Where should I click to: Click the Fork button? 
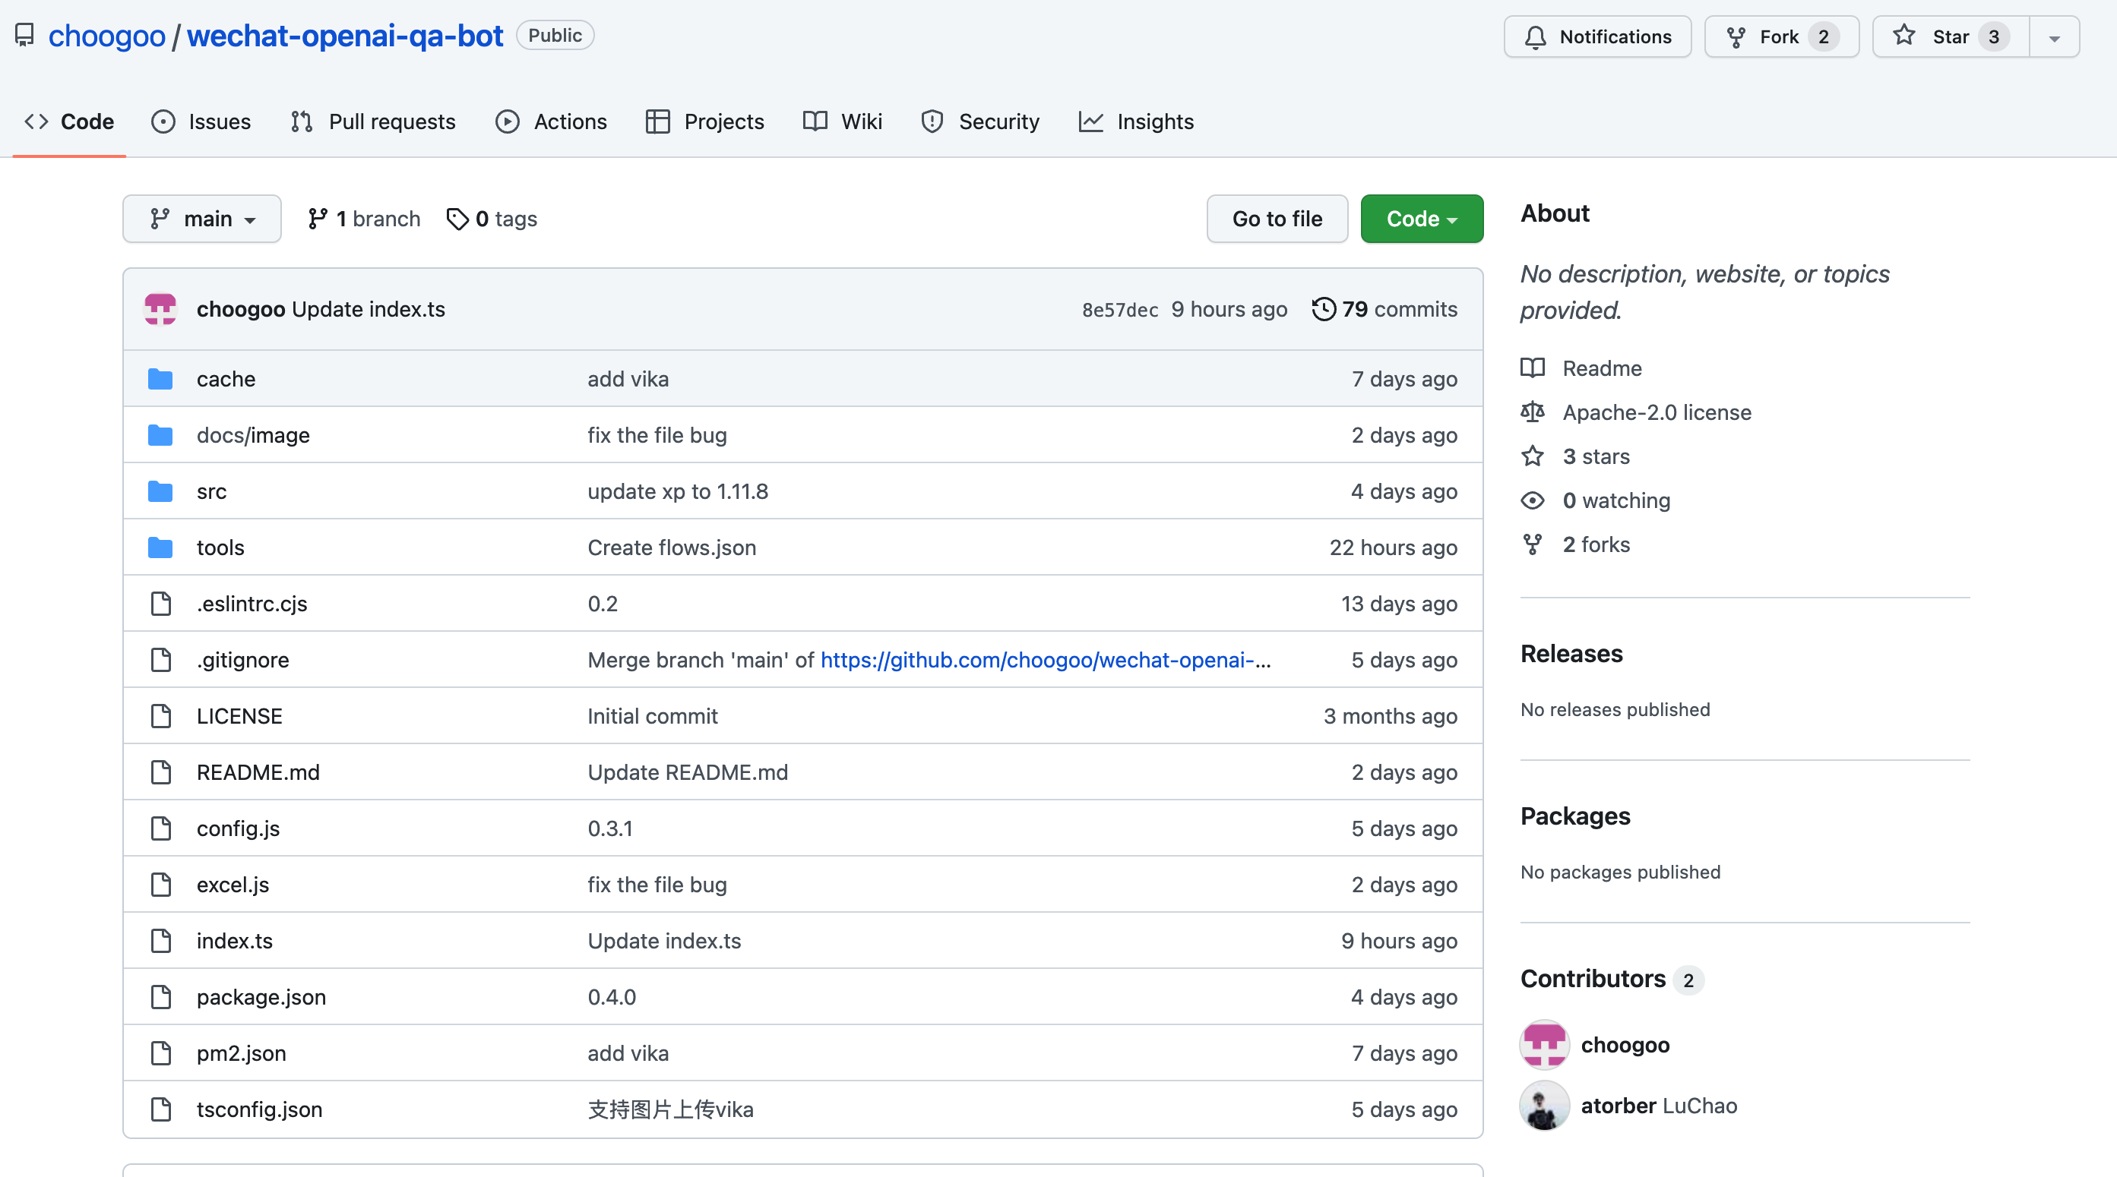[x=1782, y=37]
